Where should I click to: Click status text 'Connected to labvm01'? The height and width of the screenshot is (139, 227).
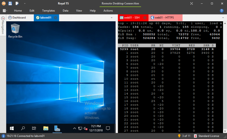(x=31, y=136)
